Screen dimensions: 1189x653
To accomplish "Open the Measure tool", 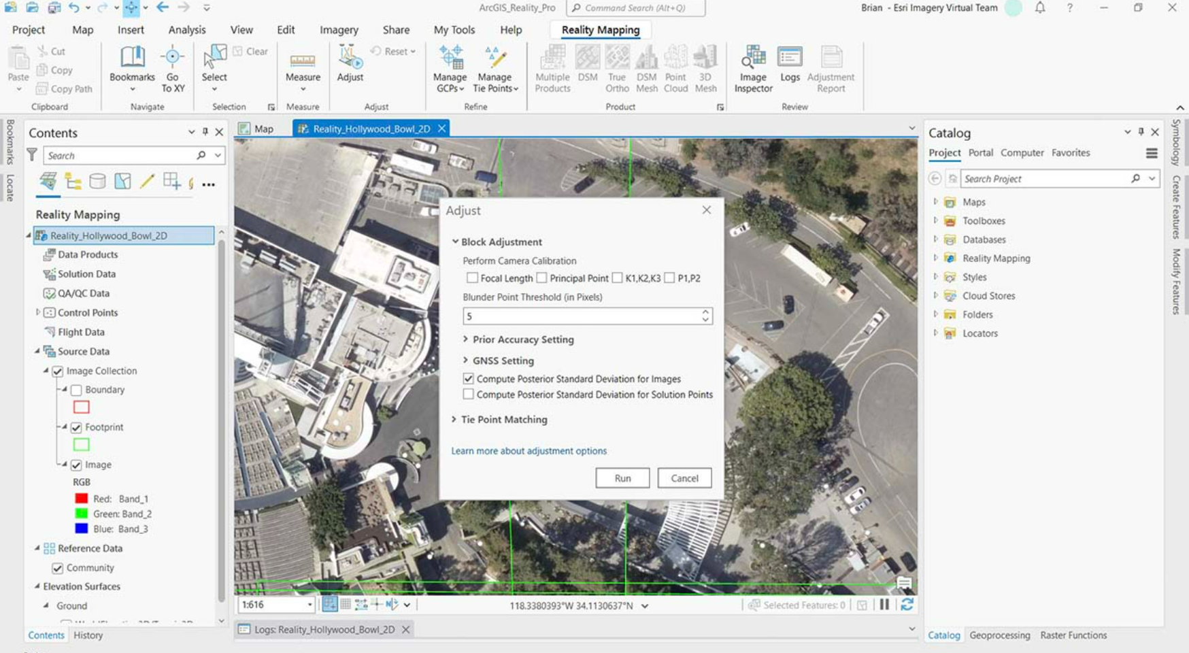I will pyautogui.click(x=303, y=68).
